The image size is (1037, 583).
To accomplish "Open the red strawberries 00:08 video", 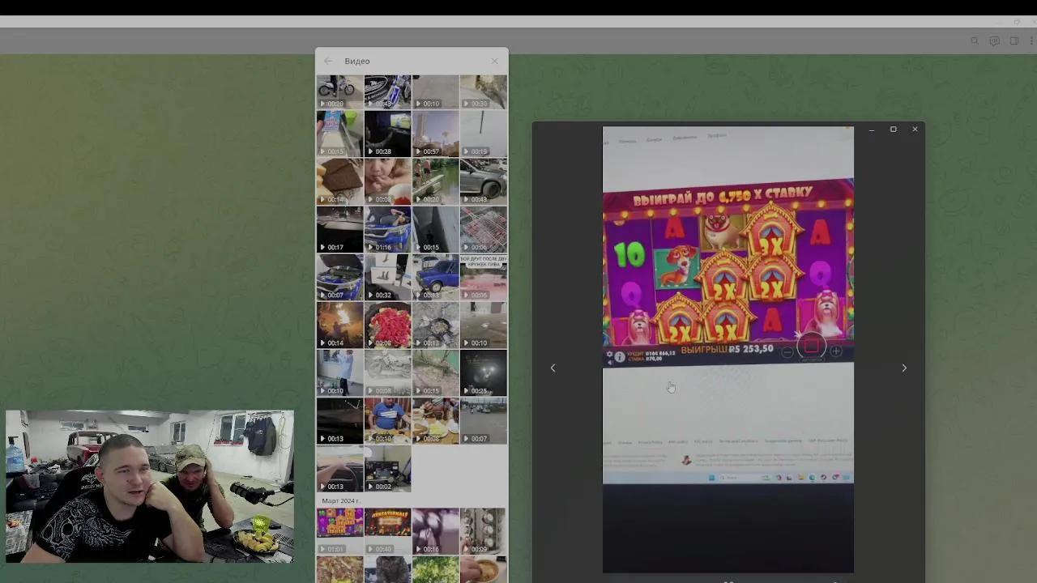I will pyautogui.click(x=387, y=325).
